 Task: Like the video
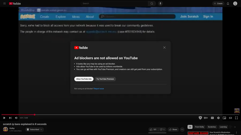153,129
